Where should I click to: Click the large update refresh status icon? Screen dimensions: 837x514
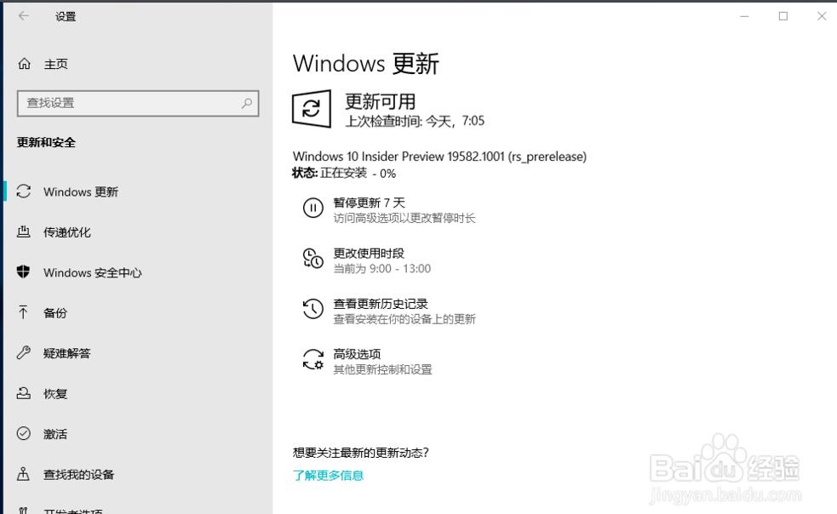coord(312,109)
